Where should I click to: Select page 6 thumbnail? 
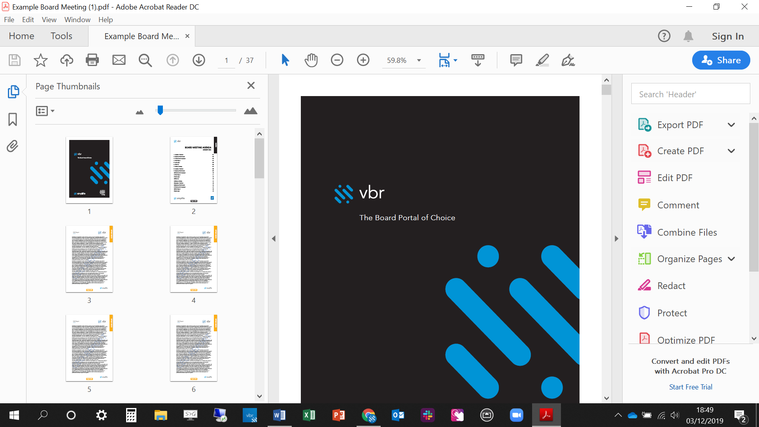(x=194, y=348)
